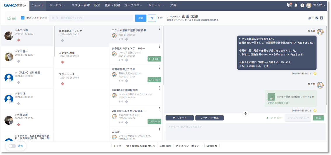Click the ワークフロー作成 button
This screenshot has height=155, width=331.
coord(209,118)
